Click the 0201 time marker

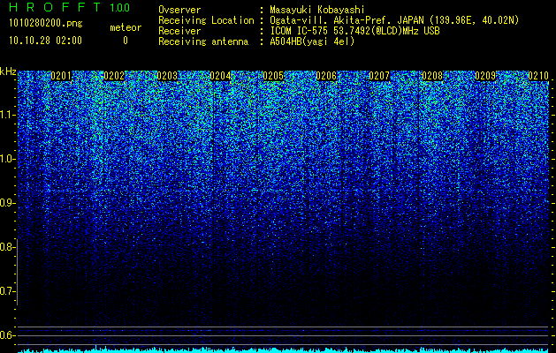click(x=61, y=76)
